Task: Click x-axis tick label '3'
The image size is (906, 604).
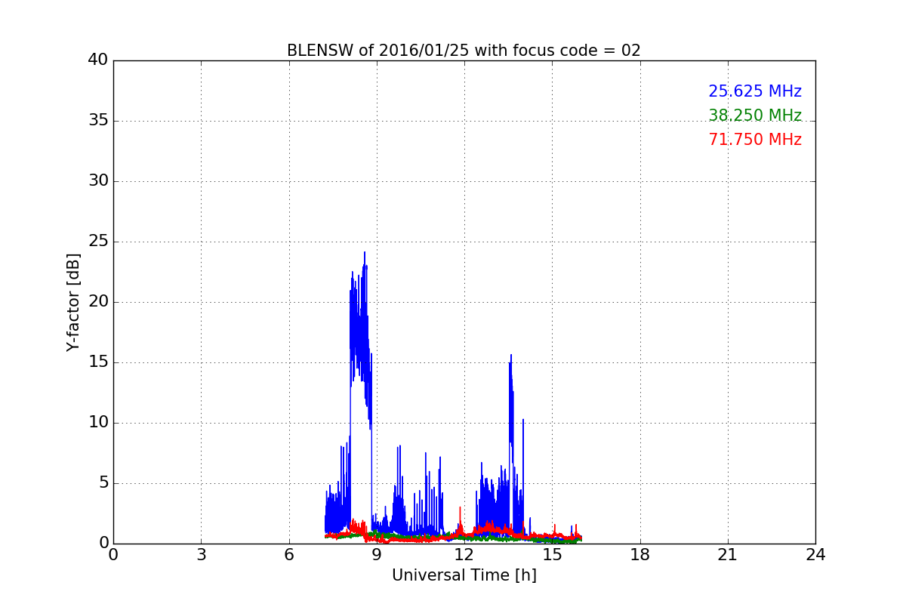Action: tap(201, 555)
